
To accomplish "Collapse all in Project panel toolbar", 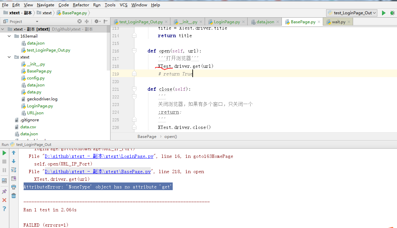I will (87, 22).
